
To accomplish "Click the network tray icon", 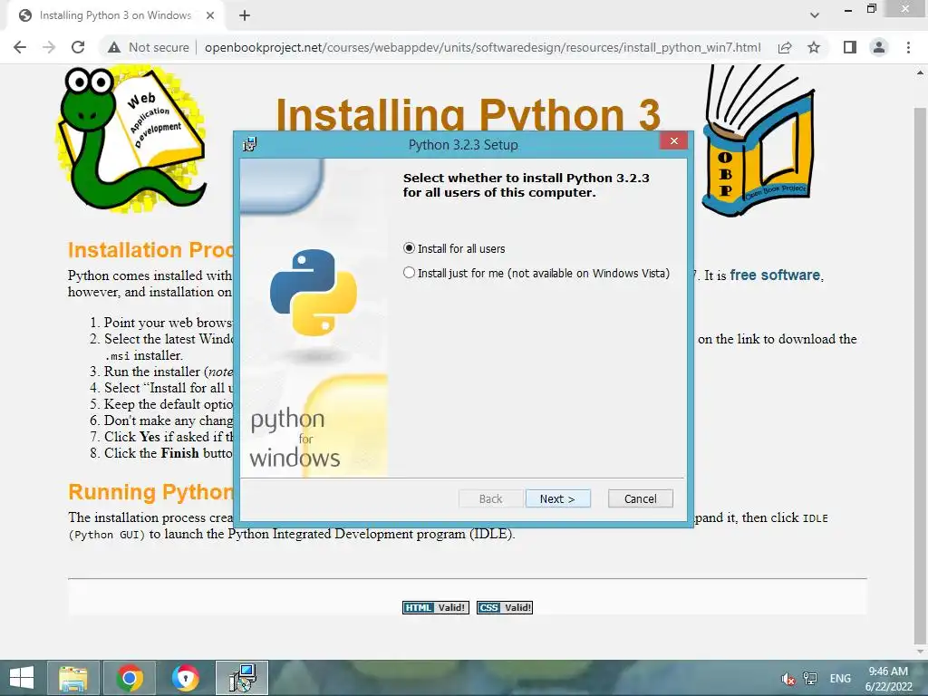I will tap(809, 679).
